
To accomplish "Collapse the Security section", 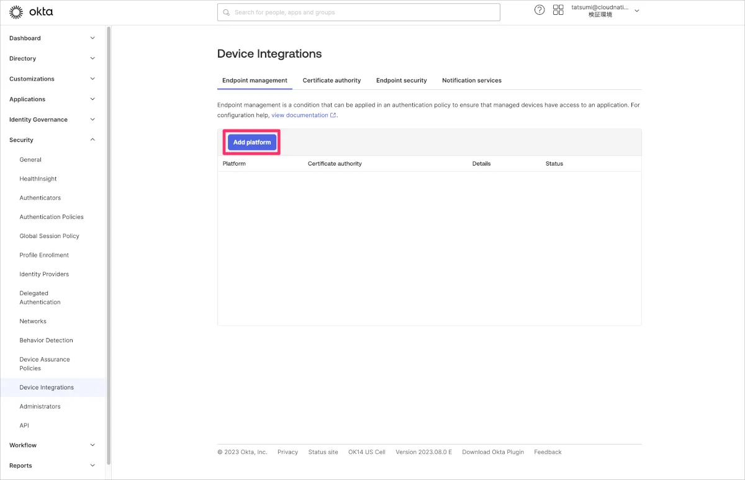I will [93, 140].
